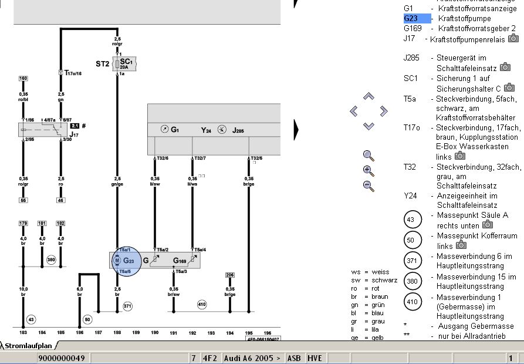This screenshot has height=364, width=524.
Task: Open camera image for J285 Steuergerät
Action: (505, 68)
